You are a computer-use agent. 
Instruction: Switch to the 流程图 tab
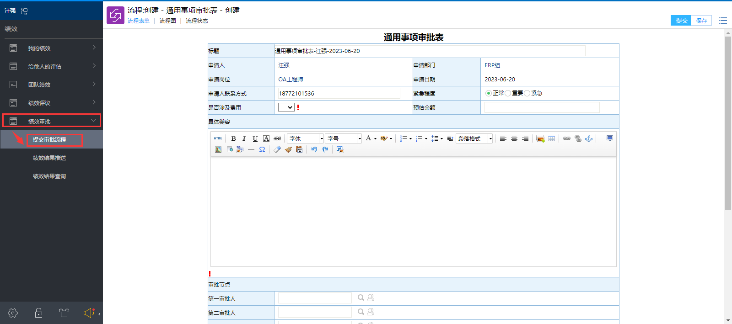167,21
